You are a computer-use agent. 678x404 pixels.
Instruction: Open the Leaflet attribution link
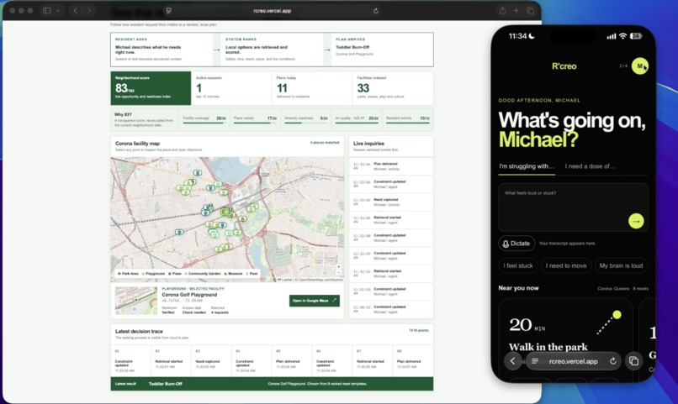coord(285,280)
